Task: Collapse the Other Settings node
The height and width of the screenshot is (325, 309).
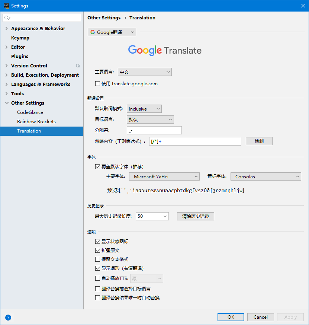Action: click(7, 103)
